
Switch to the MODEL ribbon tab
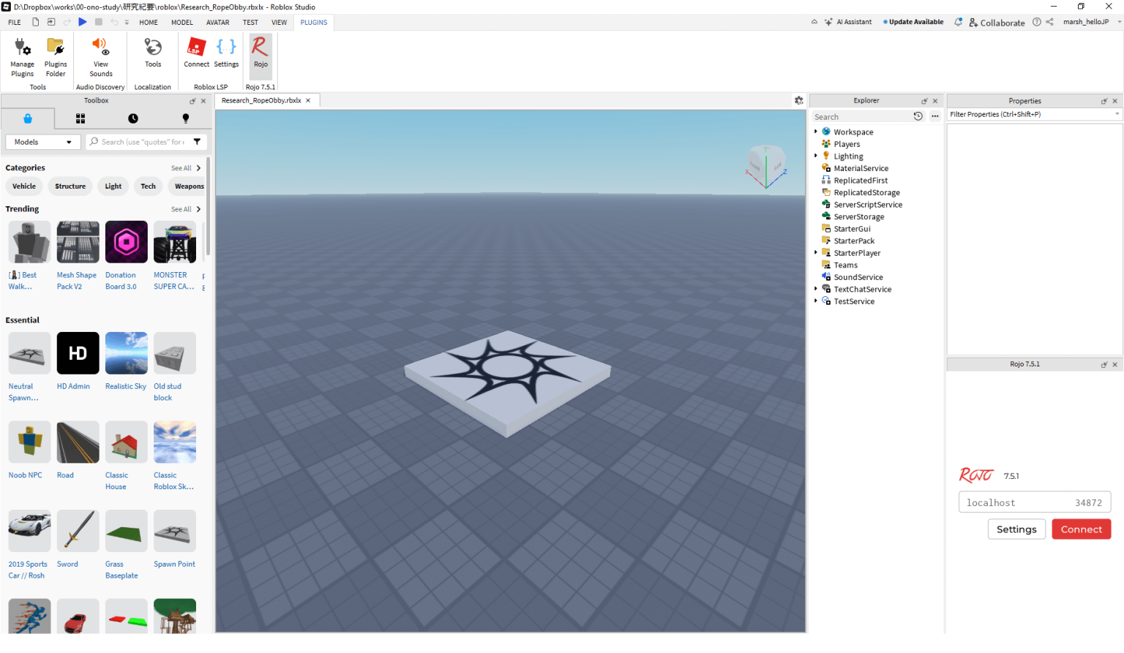pos(181,22)
